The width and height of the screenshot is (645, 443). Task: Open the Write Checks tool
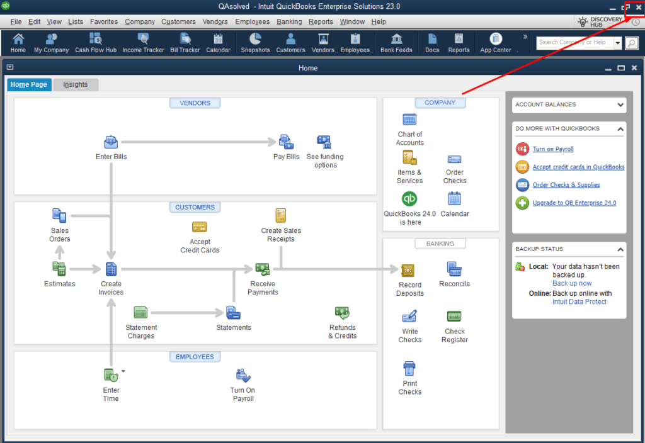(x=409, y=317)
